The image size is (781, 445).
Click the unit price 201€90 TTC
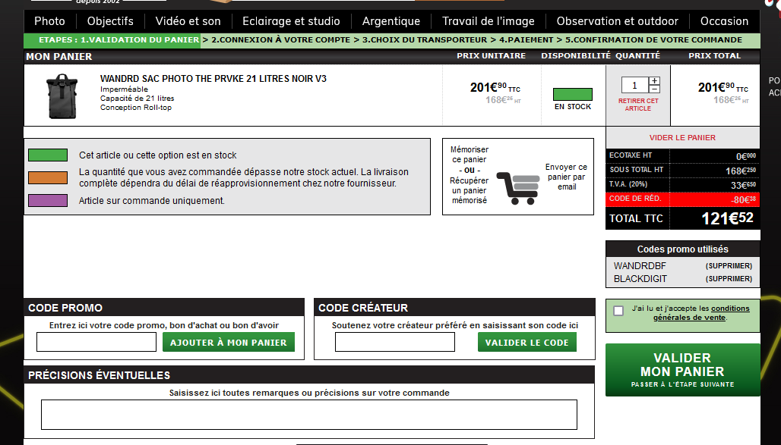pos(495,87)
